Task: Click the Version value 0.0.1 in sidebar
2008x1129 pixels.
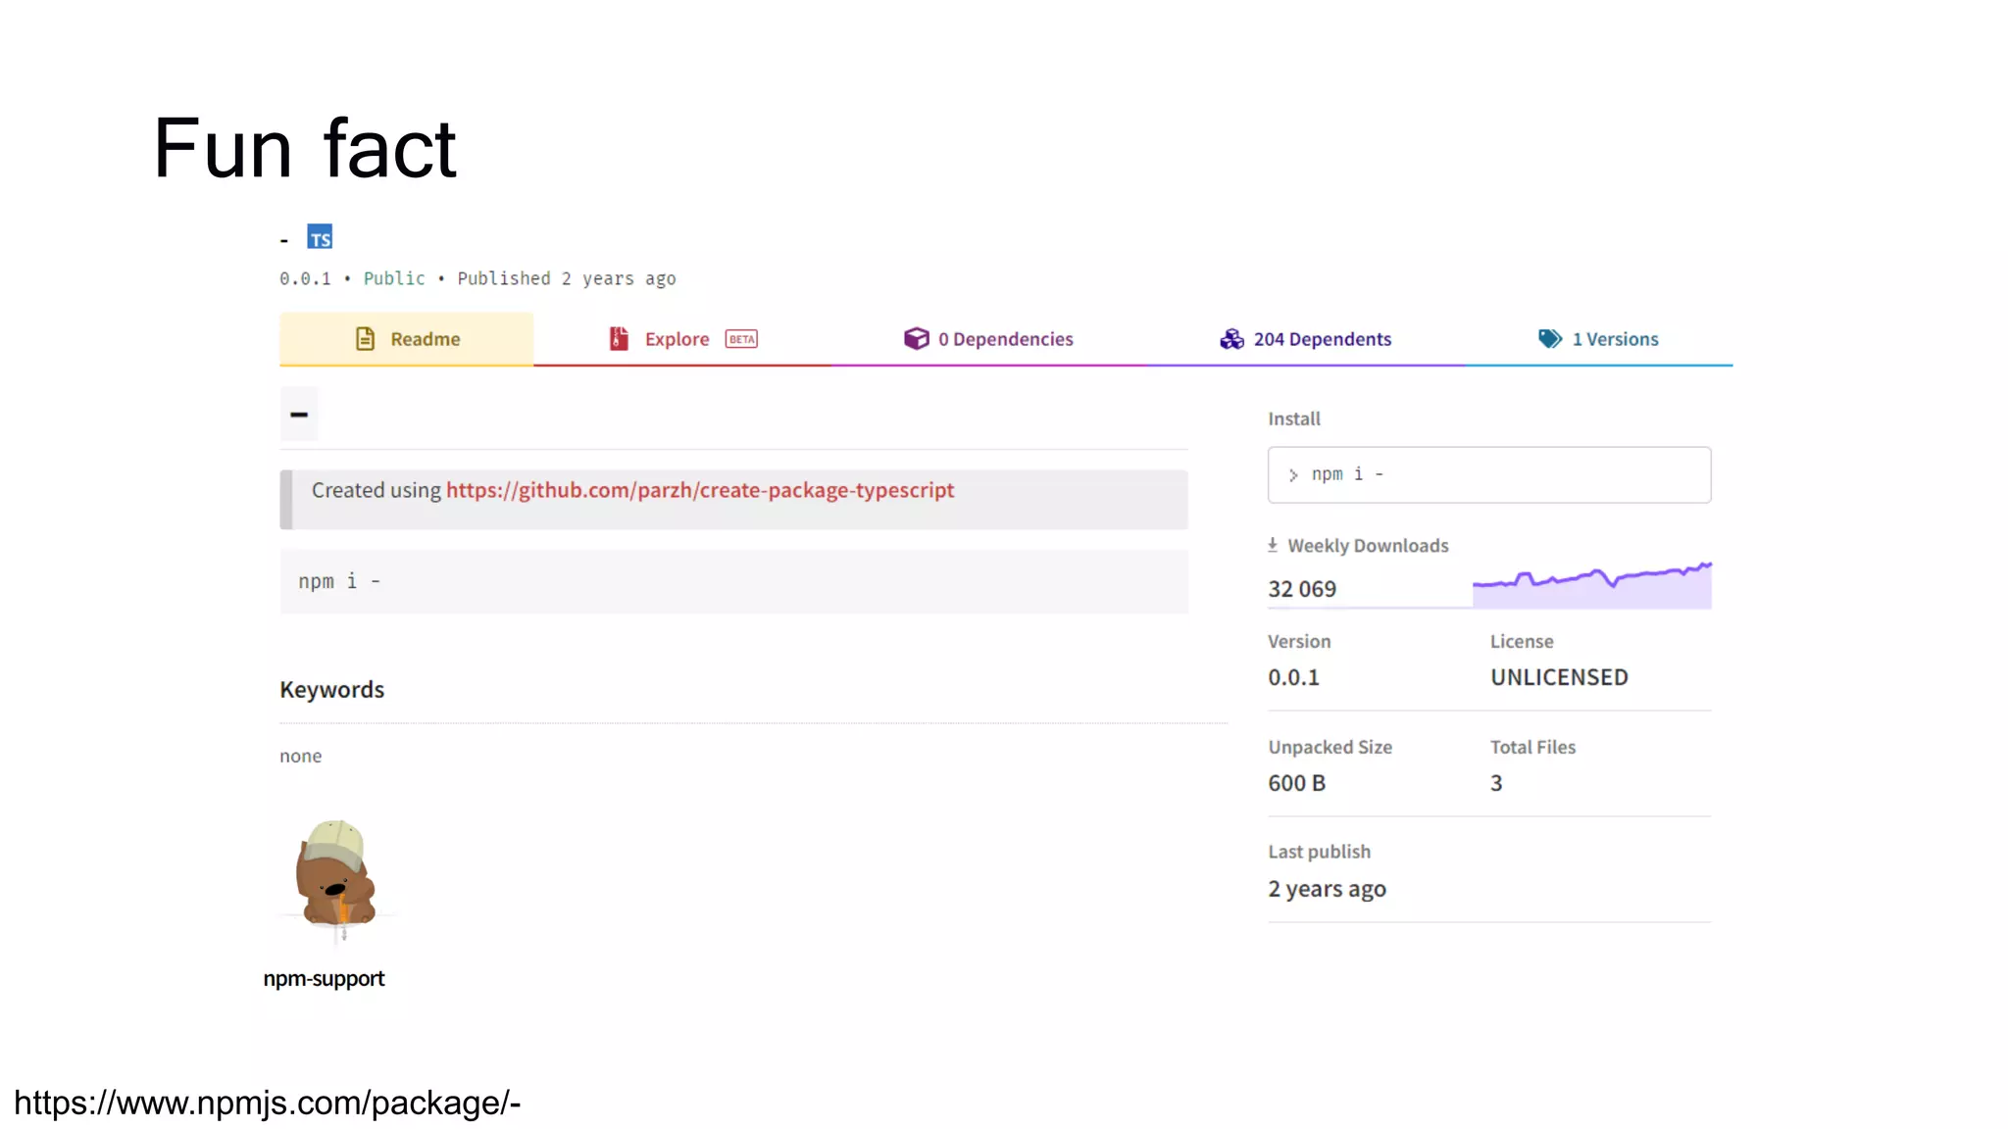Action: click(1293, 677)
